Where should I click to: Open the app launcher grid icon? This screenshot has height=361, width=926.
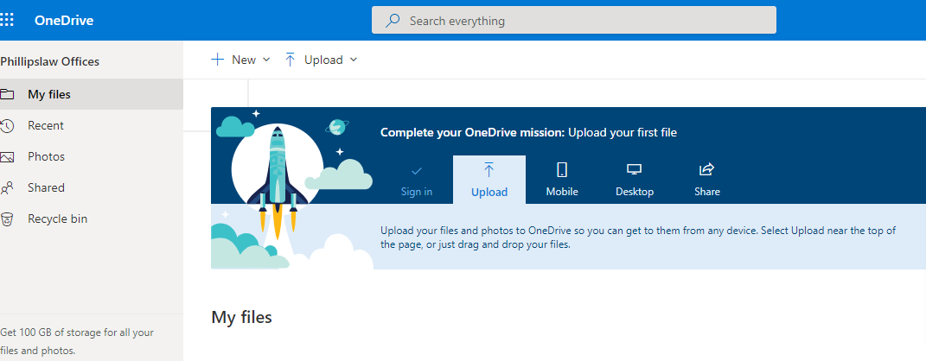[x=7, y=20]
